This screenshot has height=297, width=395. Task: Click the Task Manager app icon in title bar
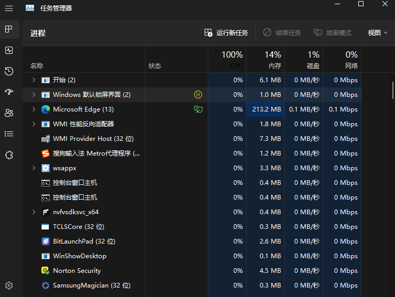30,8
